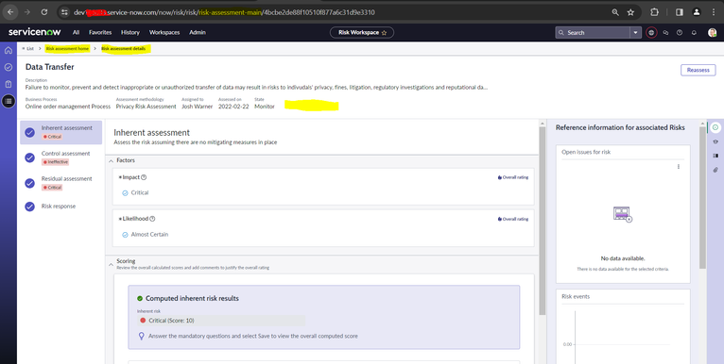Screen dimensions: 724x364
Task: Open browser extensions puzzle icon
Action: click(654, 12)
